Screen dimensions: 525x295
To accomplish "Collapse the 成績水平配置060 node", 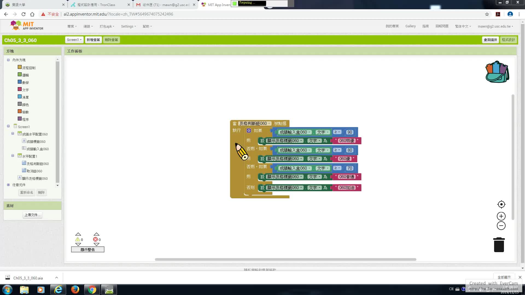I will pos(13,134).
